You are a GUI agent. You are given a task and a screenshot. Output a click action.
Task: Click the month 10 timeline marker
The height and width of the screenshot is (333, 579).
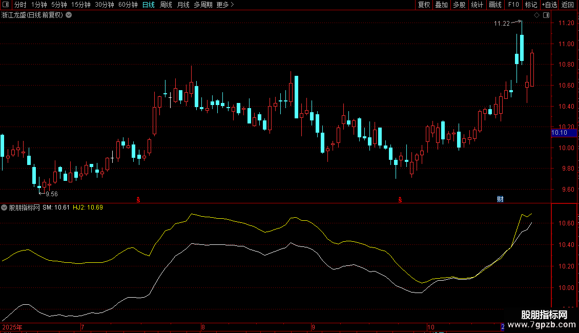point(430,327)
